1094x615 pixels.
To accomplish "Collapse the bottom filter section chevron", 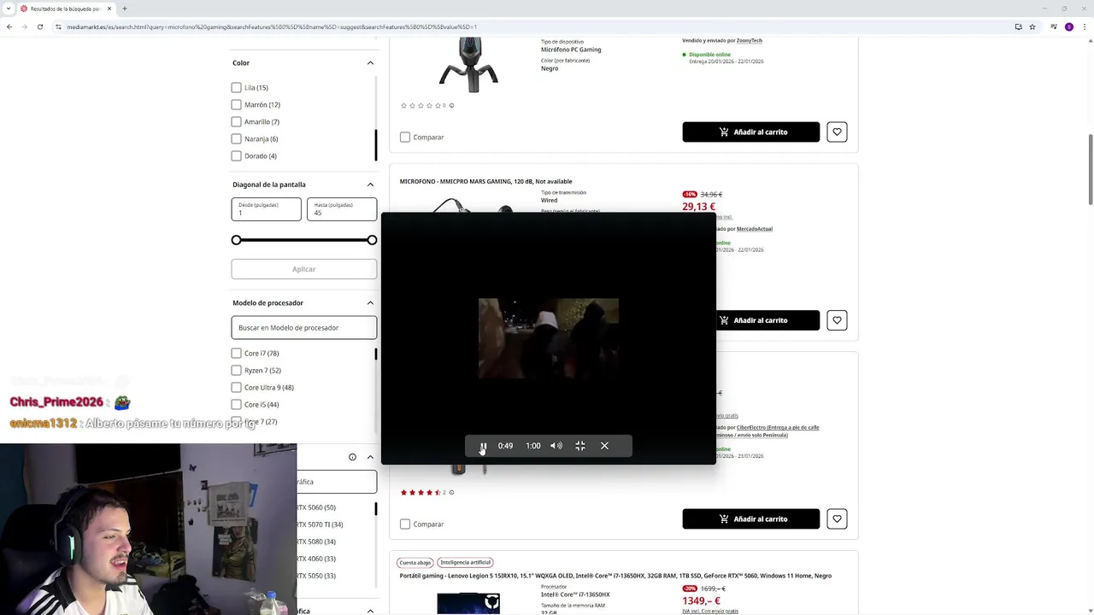I will 370,611.
